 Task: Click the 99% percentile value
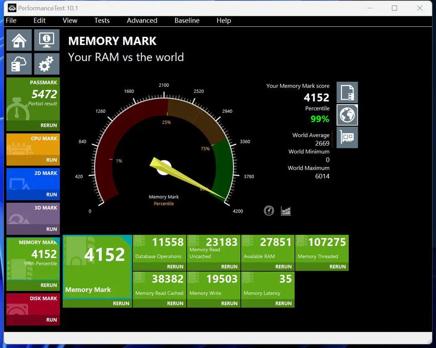320,119
